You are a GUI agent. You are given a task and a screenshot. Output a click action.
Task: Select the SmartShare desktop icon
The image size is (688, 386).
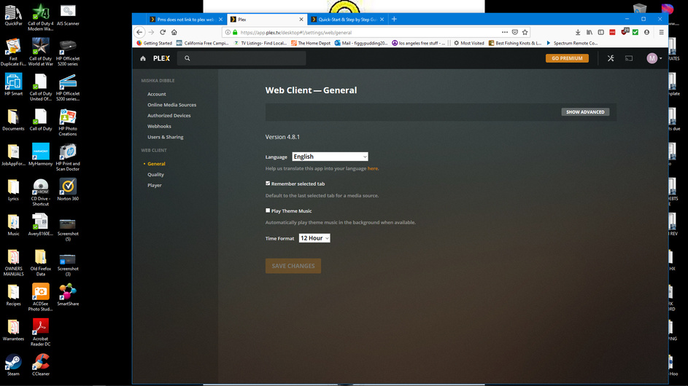[x=68, y=294]
